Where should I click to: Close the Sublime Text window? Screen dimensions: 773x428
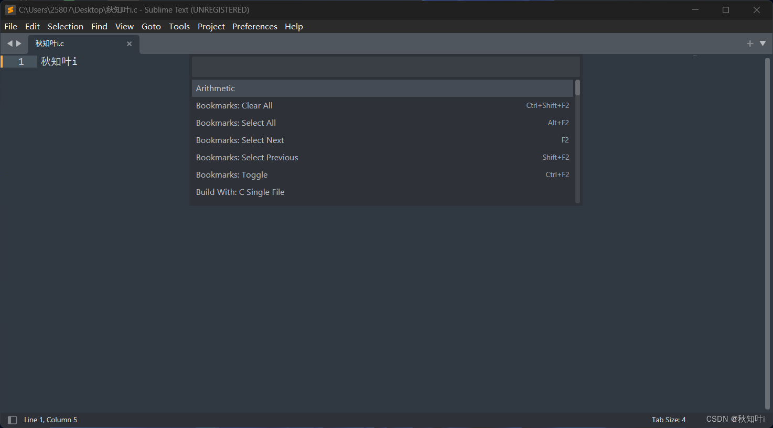(757, 10)
